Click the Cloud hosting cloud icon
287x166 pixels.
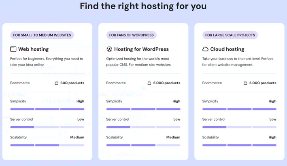pos(205,49)
